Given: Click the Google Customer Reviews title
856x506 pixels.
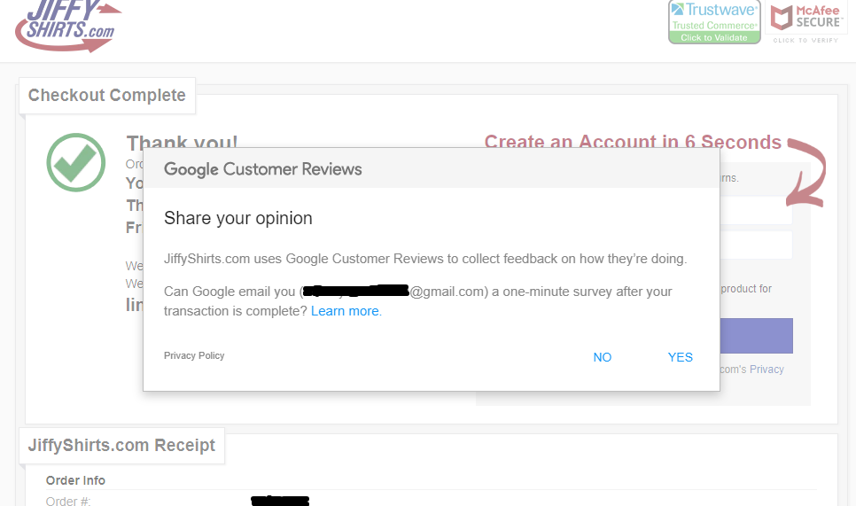Looking at the screenshot, I should [262, 169].
